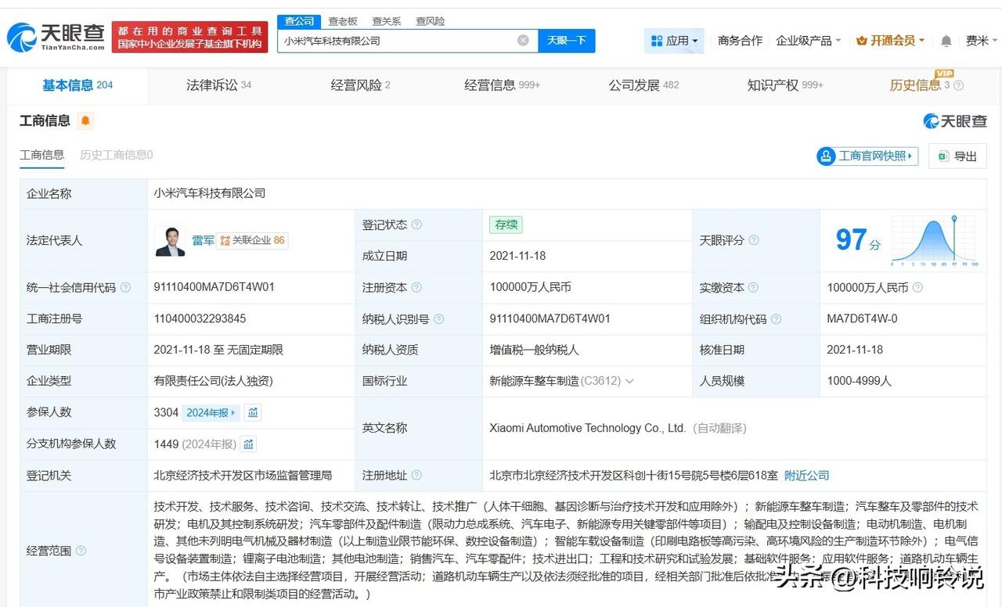The width and height of the screenshot is (1002, 607).
Task: Open the chart icon in the 分支机构参保人数 row
Action: point(248,444)
